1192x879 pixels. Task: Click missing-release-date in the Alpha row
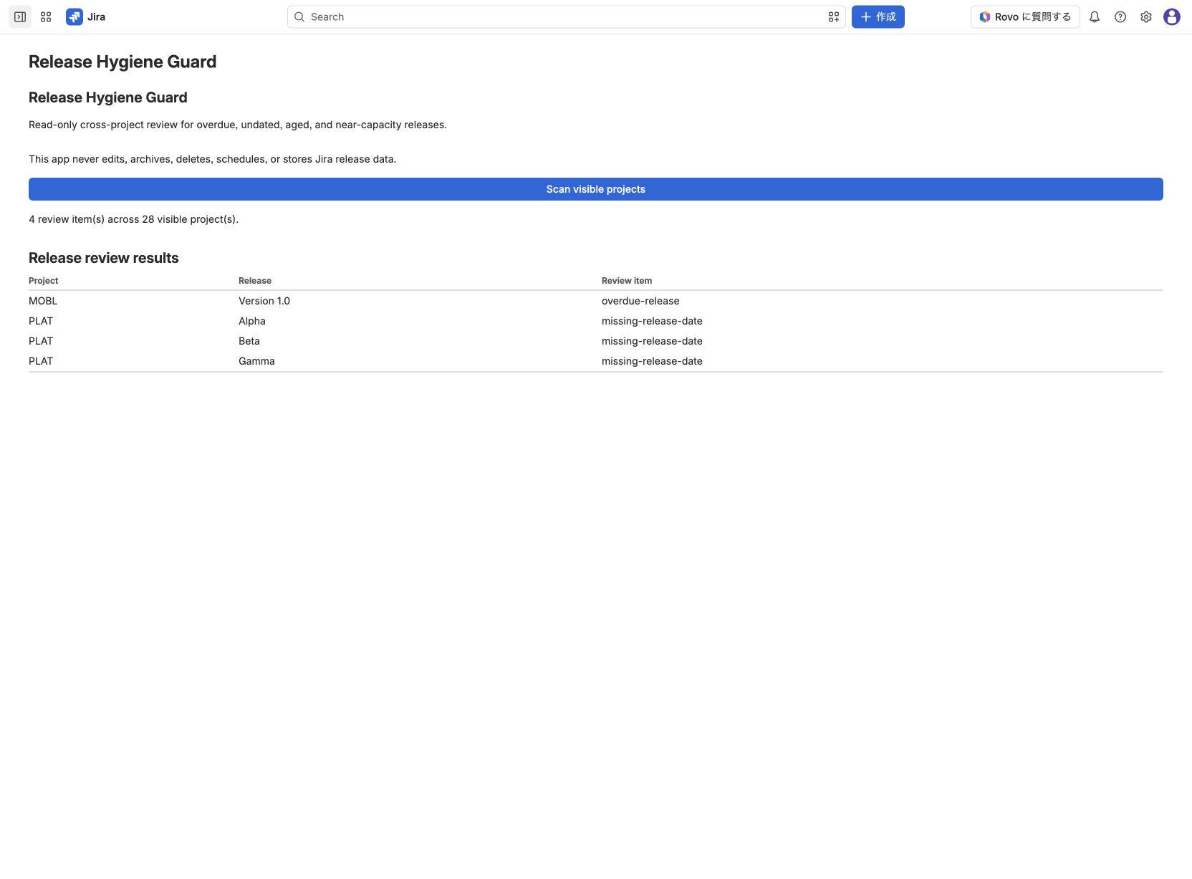point(652,321)
